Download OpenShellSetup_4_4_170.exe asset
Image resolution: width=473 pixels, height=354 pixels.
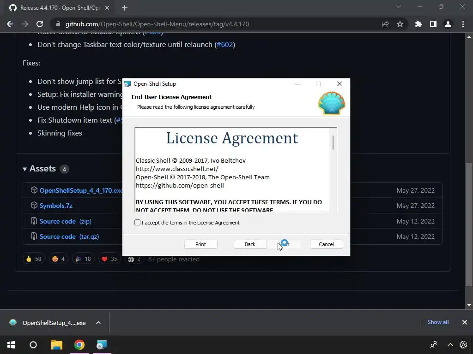coord(81,190)
